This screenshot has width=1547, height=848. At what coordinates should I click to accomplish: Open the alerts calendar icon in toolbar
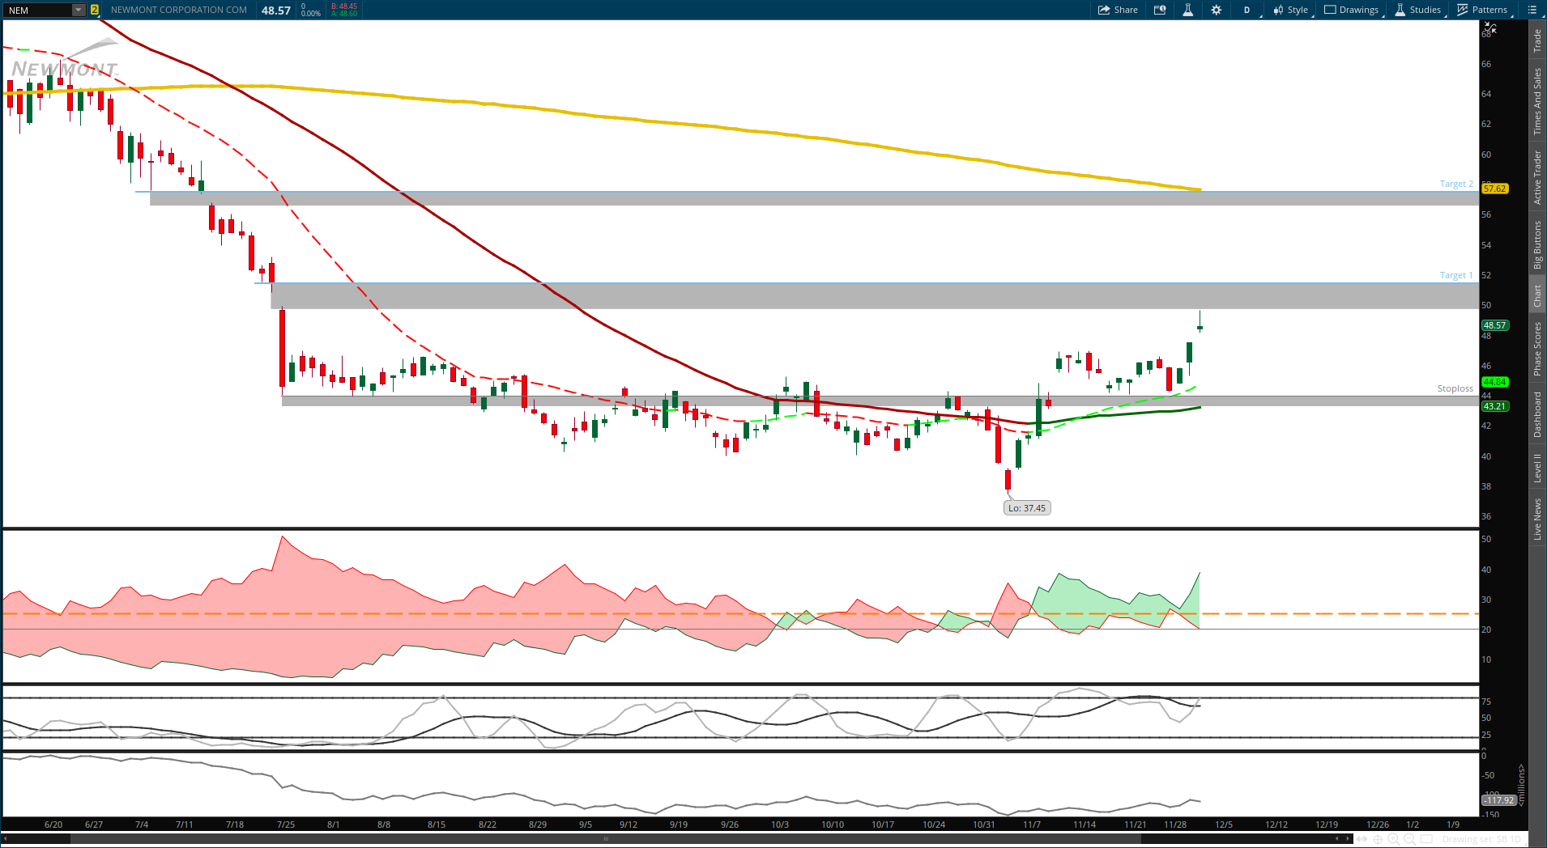[1160, 10]
